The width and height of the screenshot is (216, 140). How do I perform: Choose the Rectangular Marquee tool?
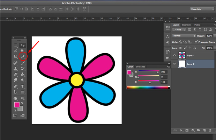pyautogui.click(x=15, y=45)
